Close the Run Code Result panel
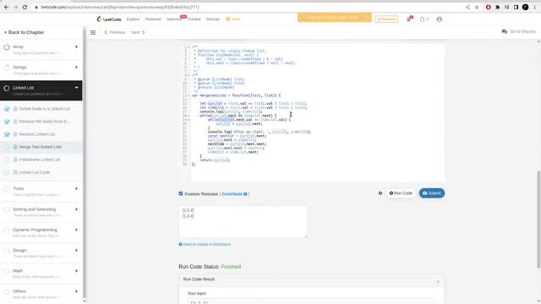The image size is (541, 304). tap(438, 281)
